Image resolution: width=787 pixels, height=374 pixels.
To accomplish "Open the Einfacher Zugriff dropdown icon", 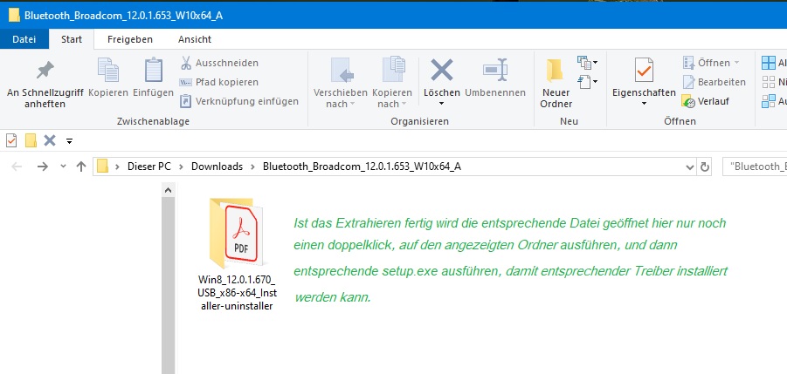I will pyautogui.click(x=587, y=82).
